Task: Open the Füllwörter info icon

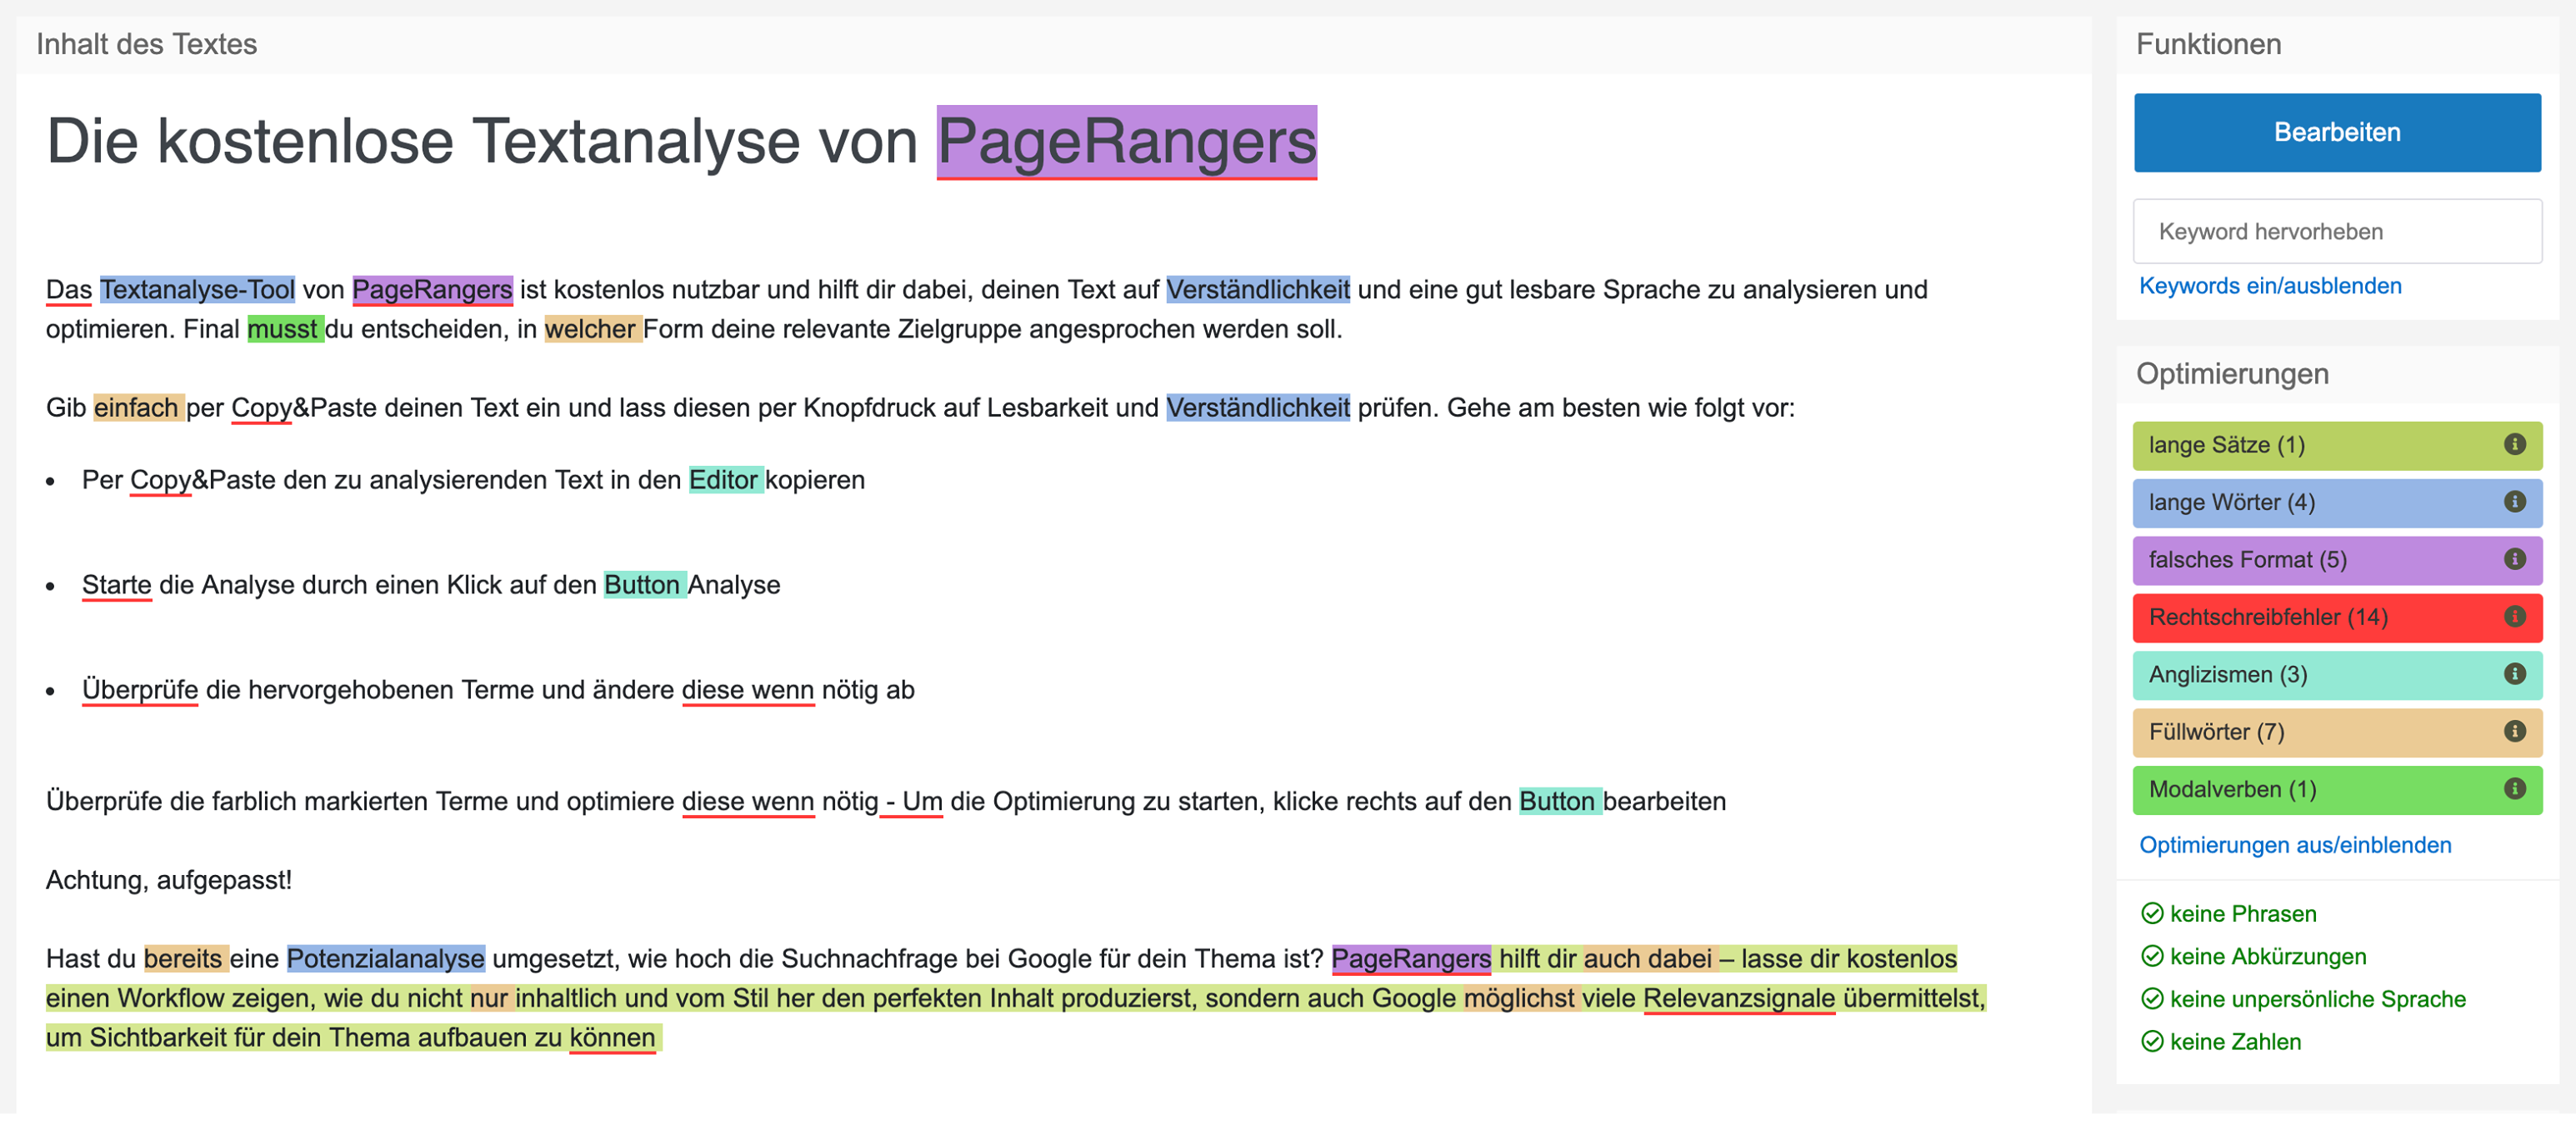Action: pos(2514,731)
